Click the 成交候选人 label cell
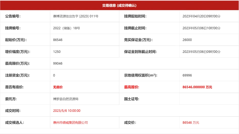Screen dimensions: 239x134 point(15,123)
